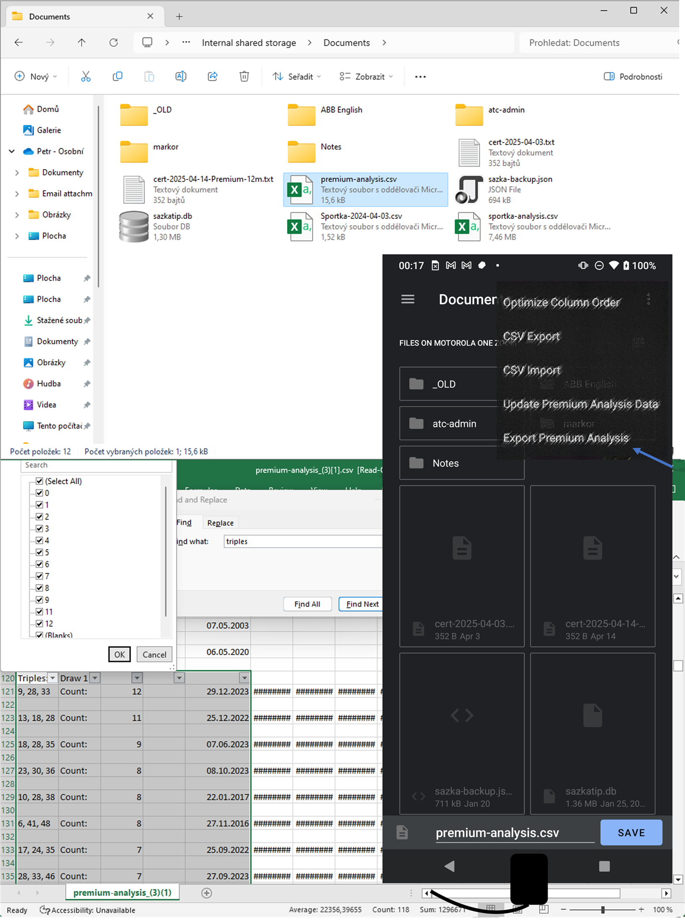Open the Triples column filter dropdown in Excel

point(53,678)
